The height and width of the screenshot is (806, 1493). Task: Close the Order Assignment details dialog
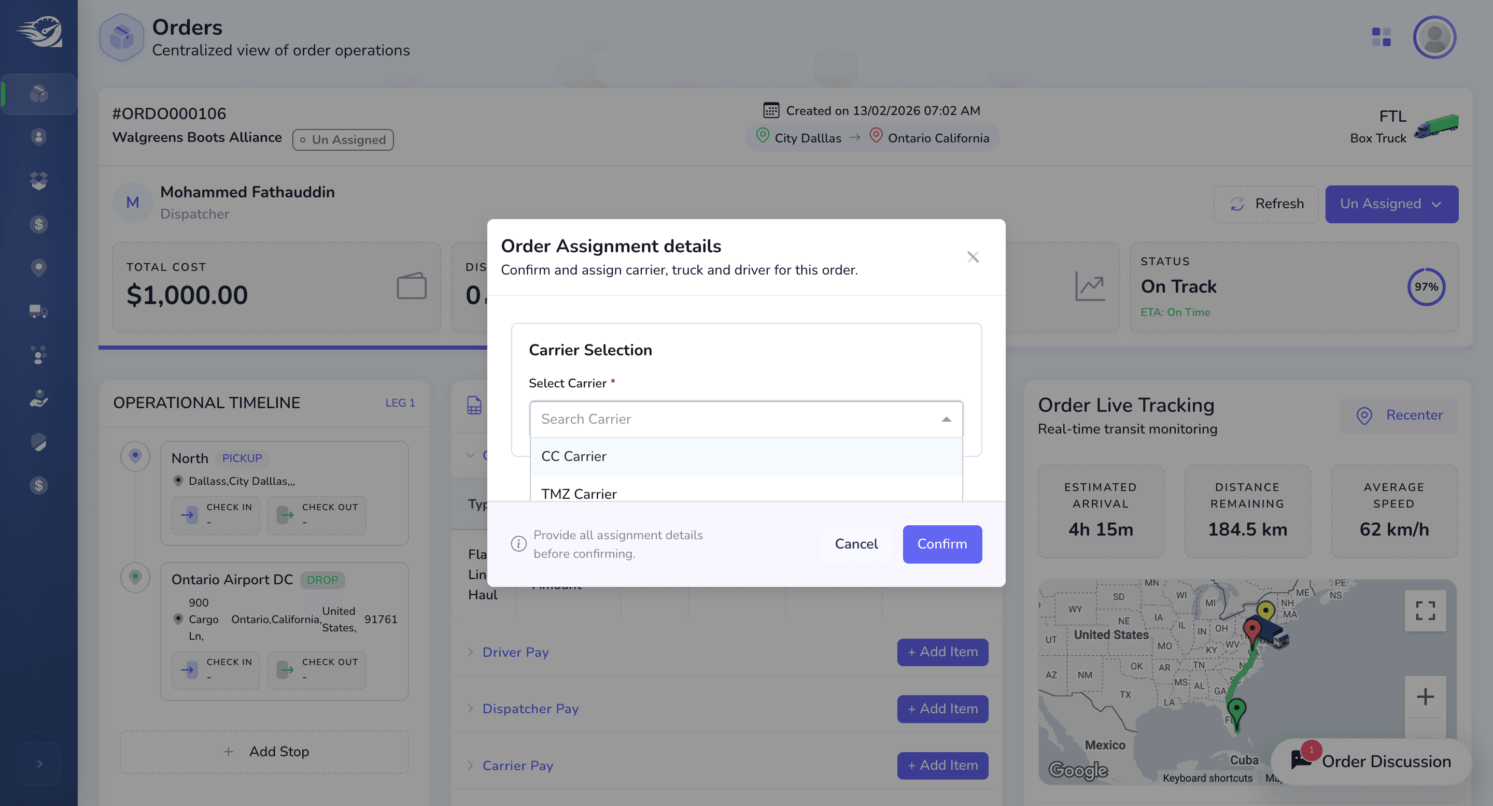click(973, 257)
